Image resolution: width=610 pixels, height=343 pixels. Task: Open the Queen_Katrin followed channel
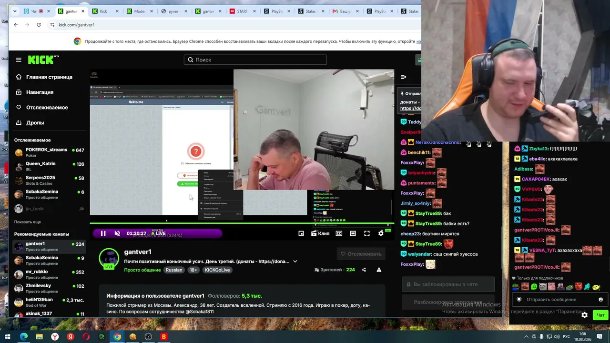point(49,166)
